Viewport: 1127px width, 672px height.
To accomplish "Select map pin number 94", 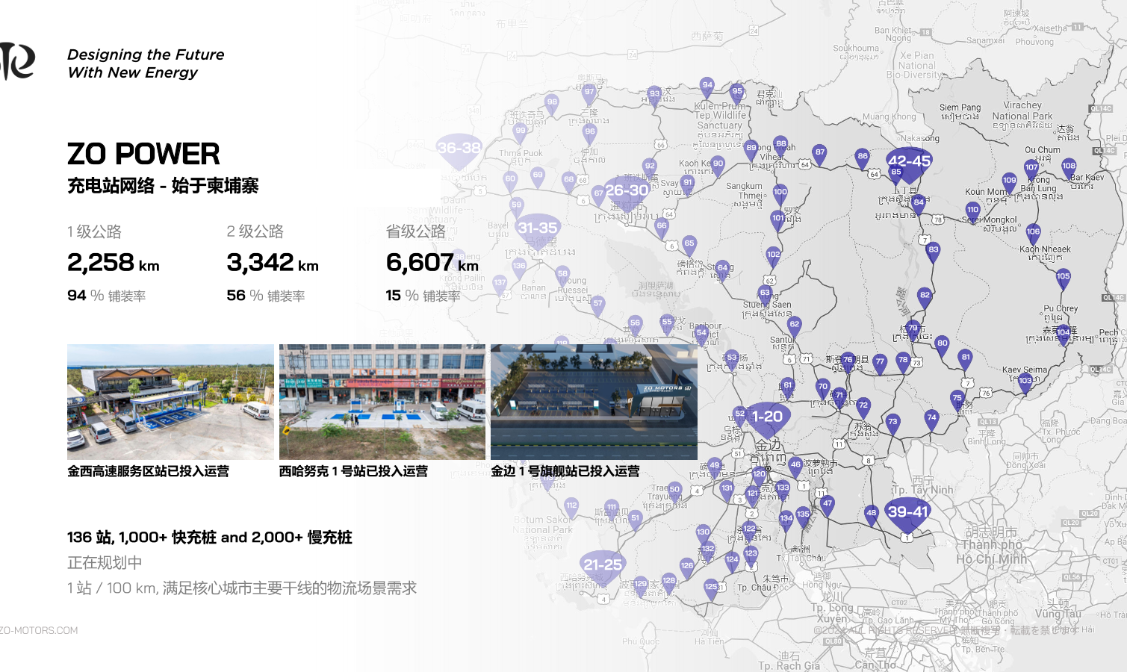I will tap(707, 87).
